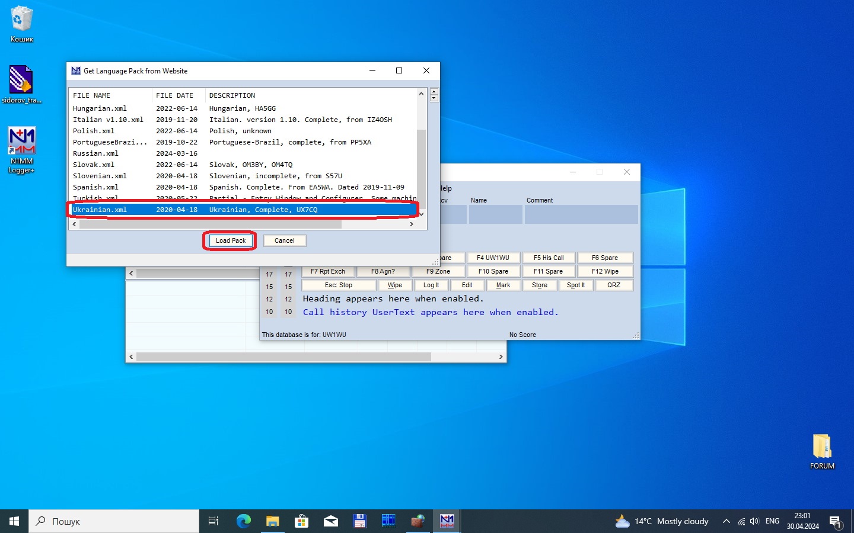Click the F6 Spare button
Screen dimensions: 854x533
(x=605, y=258)
